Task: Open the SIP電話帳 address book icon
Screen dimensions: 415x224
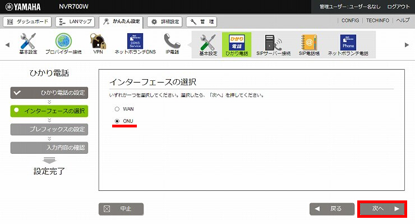Action: tap(309, 45)
